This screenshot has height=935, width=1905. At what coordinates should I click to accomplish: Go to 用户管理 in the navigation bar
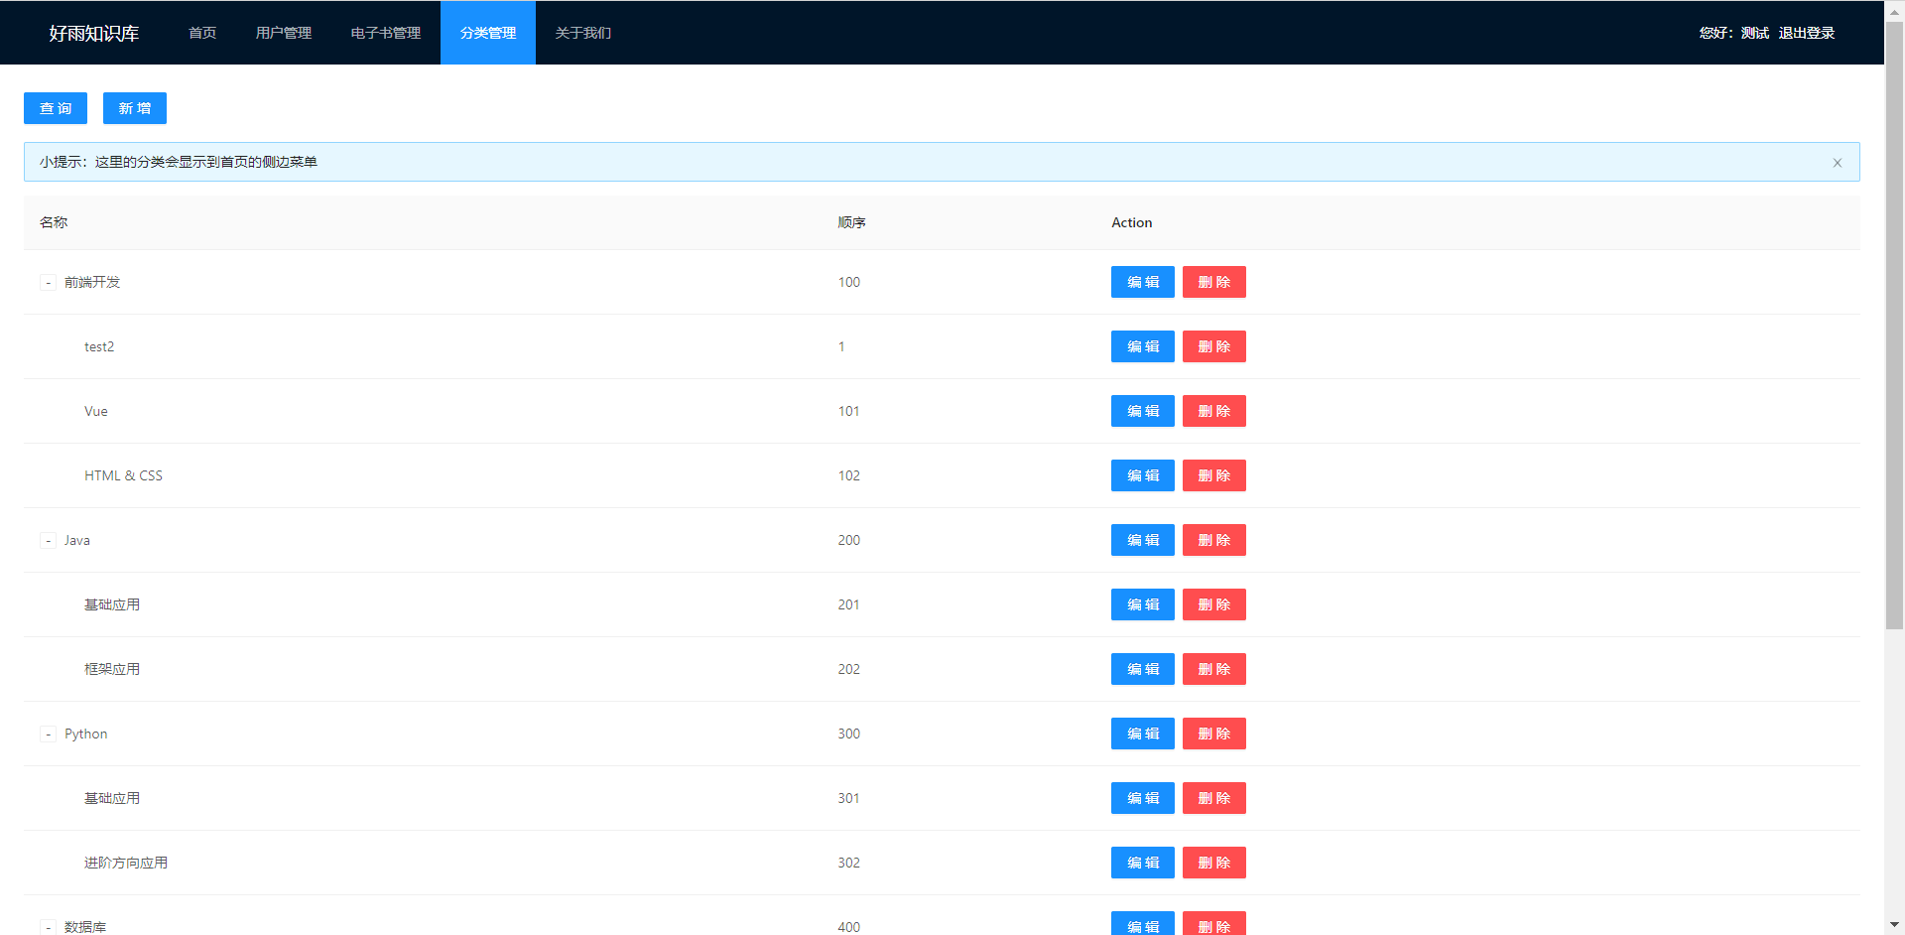tap(284, 33)
